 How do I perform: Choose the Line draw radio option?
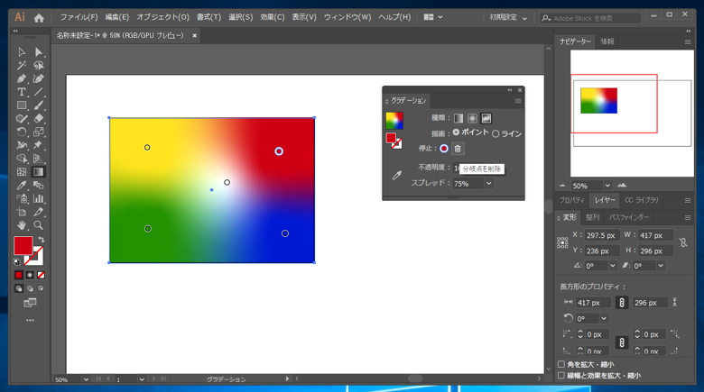click(496, 133)
